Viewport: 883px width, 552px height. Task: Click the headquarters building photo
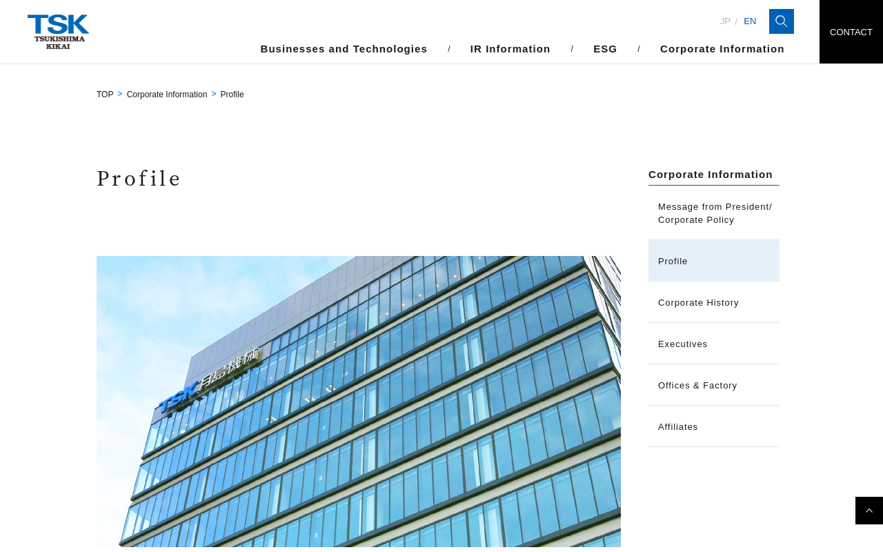coord(359,402)
